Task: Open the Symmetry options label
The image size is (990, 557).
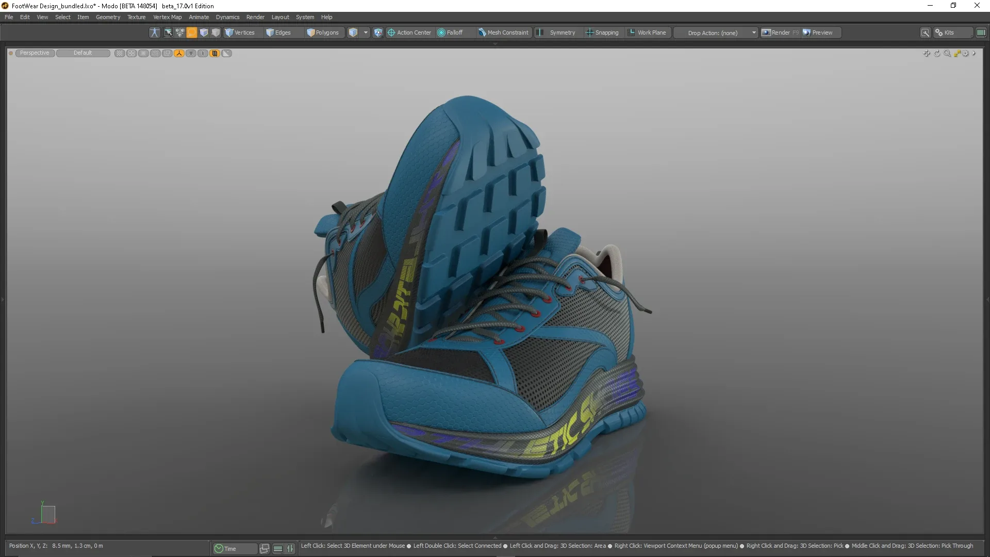Action: [x=562, y=32]
